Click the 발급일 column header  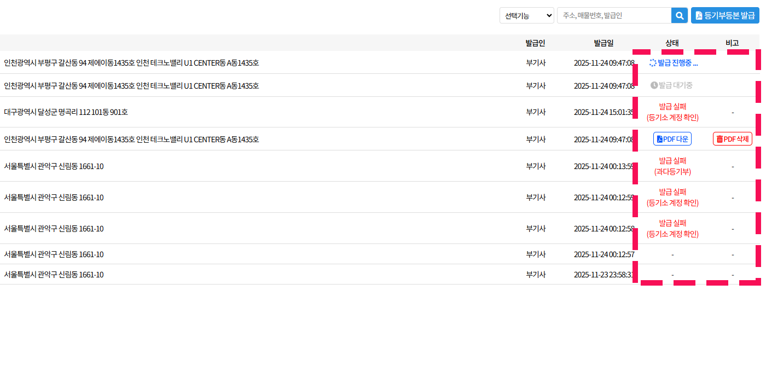[603, 43]
